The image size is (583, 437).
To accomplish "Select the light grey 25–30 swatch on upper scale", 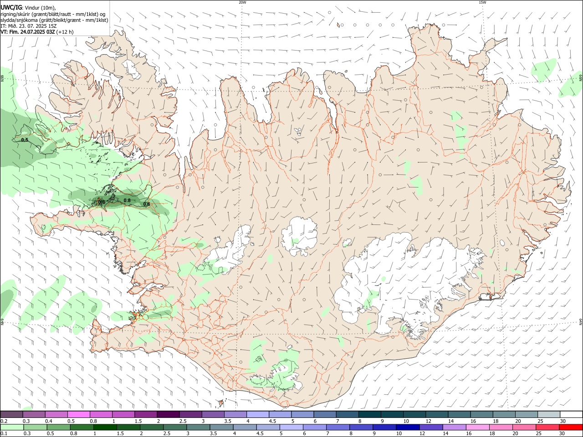I will [x=548, y=415].
